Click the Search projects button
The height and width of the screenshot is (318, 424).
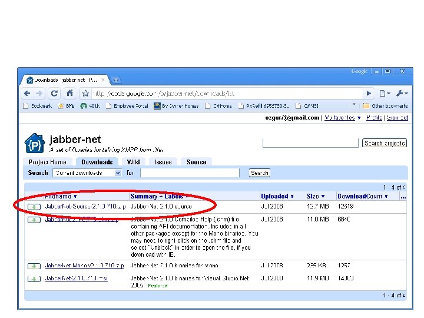[x=384, y=143]
